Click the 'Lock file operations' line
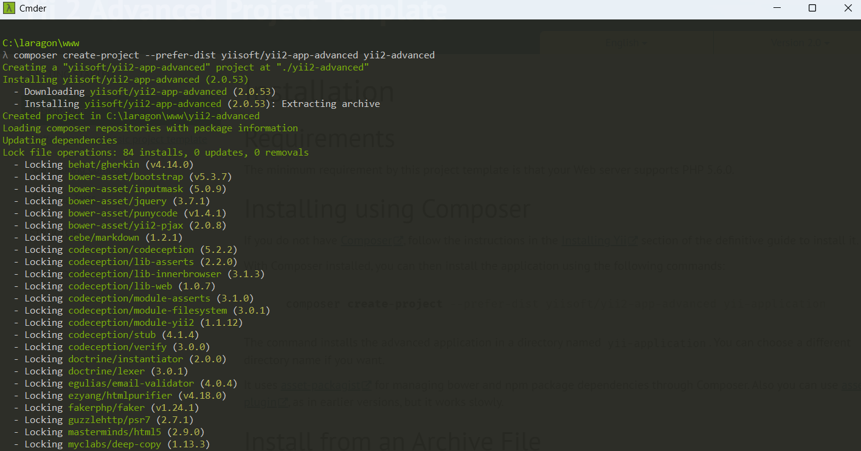861x451 pixels. [155, 153]
